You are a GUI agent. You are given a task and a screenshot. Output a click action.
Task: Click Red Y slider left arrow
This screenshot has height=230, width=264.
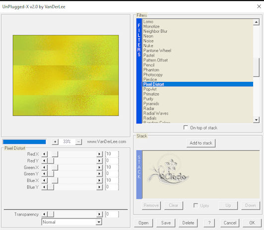[44, 161]
